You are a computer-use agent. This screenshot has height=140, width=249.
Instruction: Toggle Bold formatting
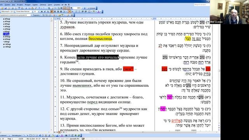(x=42, y=11)
